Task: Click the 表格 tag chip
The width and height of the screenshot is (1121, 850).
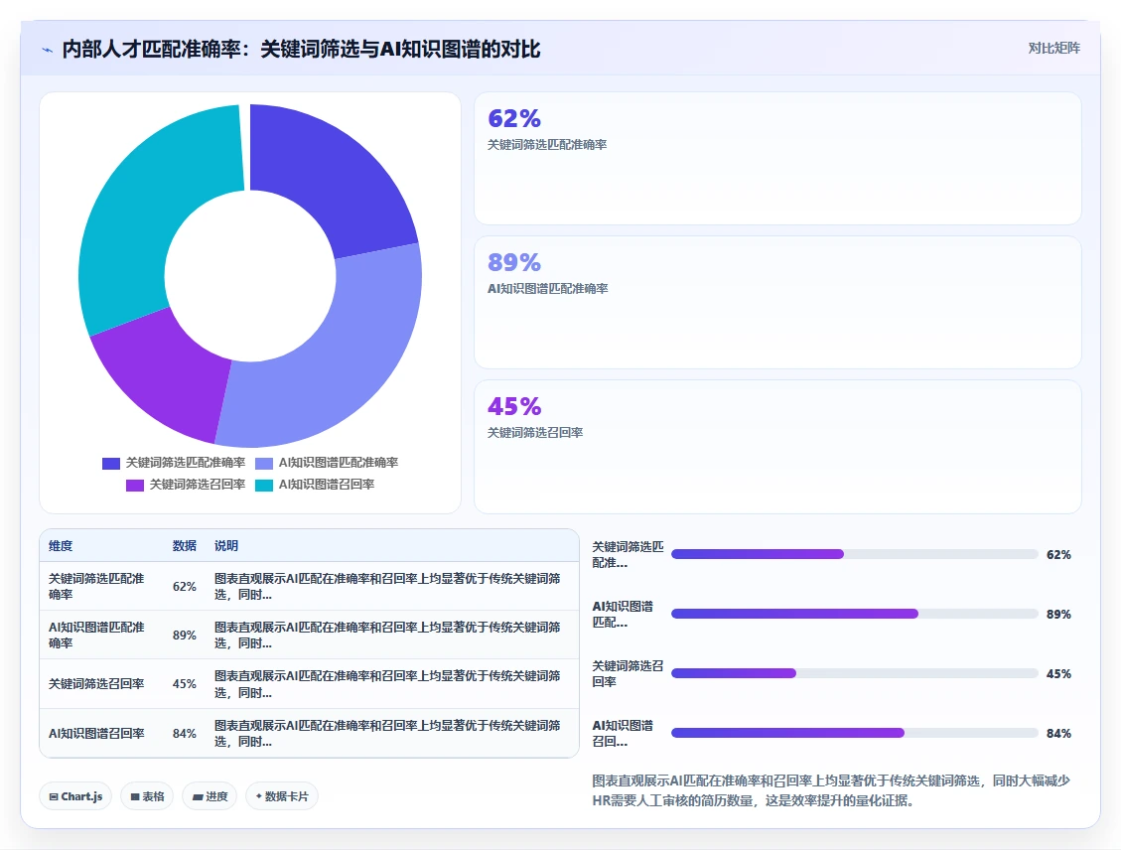Action: pos(147,796)
